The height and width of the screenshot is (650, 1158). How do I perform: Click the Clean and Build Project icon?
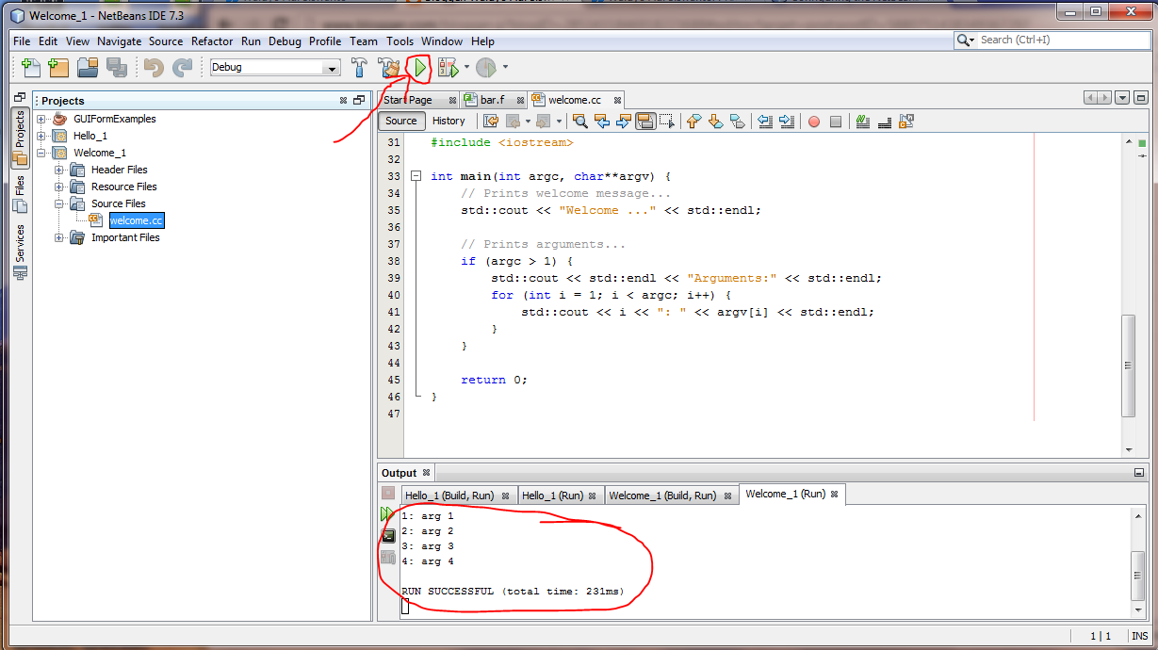pyautogui.click(x=389, y=68)
